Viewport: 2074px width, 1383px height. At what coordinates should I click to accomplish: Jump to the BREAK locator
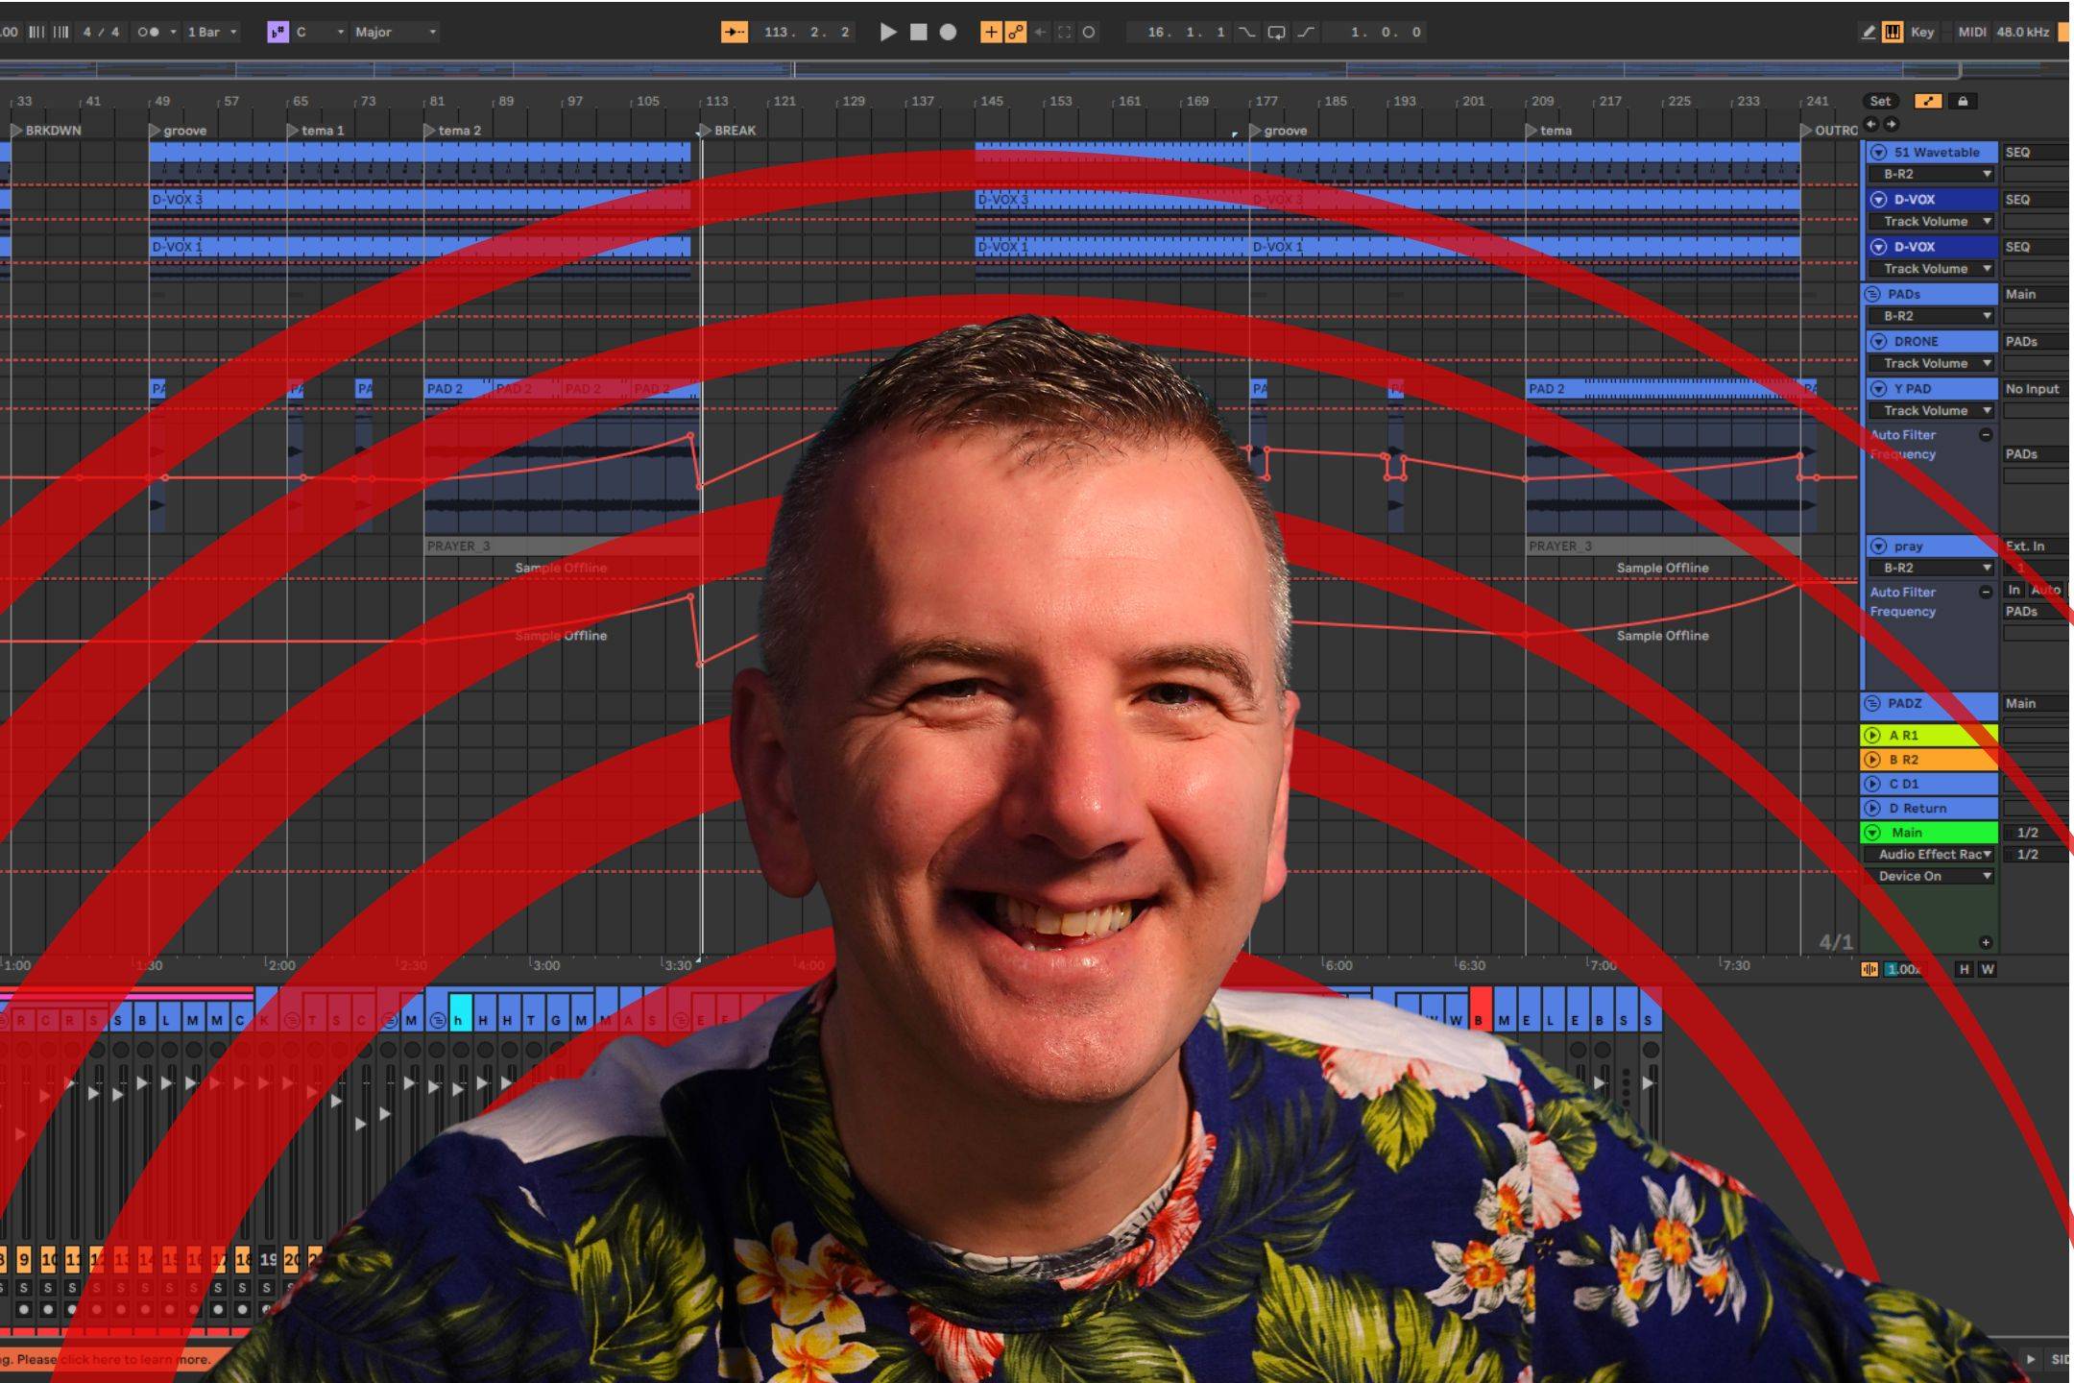[x=728, y=131]
